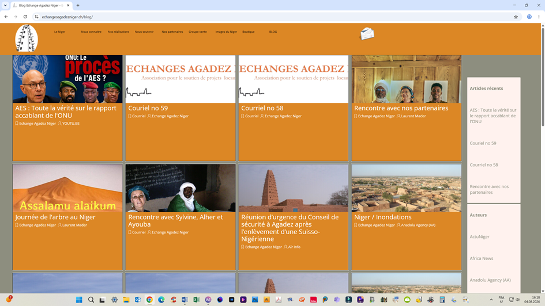
Task: Select sidebar recent article Courriel no 58
Action: click(x=484, y=165)
